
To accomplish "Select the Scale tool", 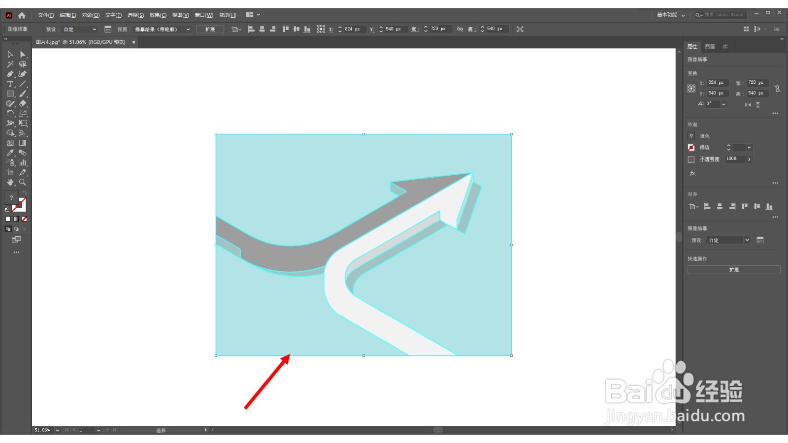I will point(23,114).
